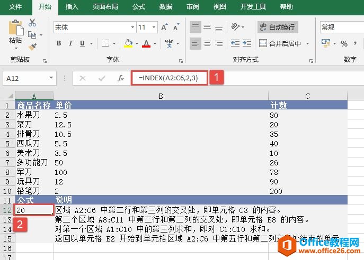Switch to the 开发工具 (Developer) tab
The height and width of the screenshot is (260, 364).
tap(253, 7)
